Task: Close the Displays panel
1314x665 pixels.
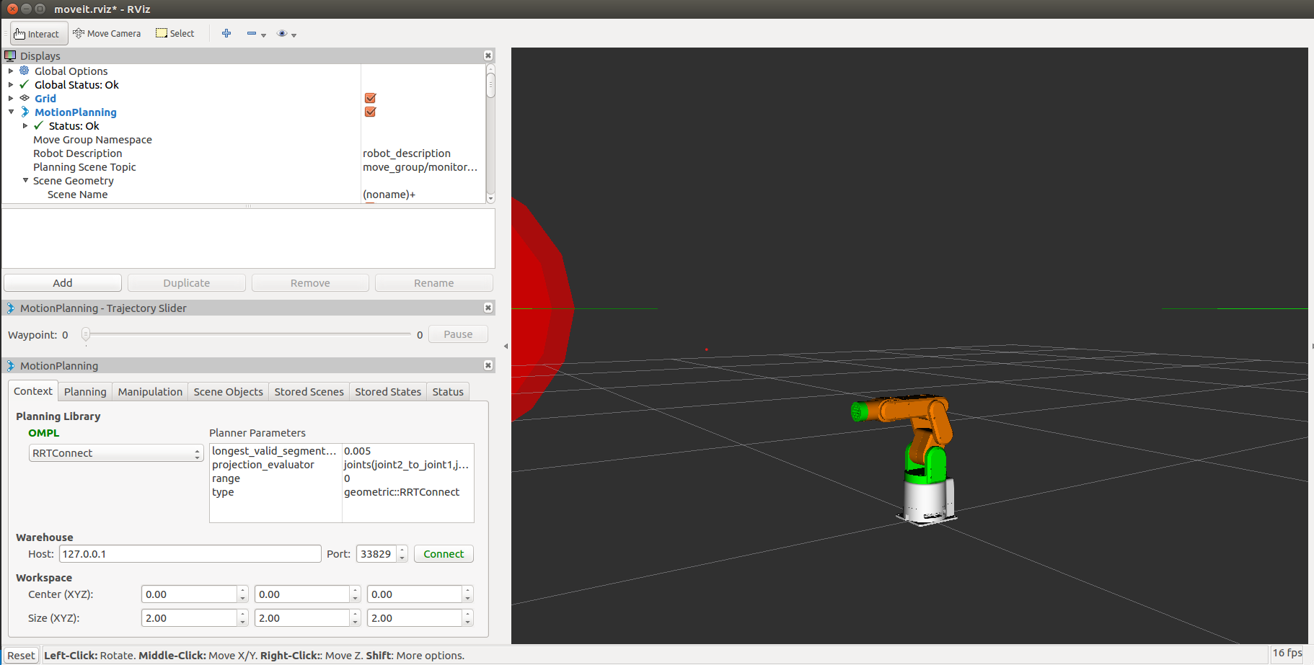Action: pyautogui.click(x=488, y=56)
